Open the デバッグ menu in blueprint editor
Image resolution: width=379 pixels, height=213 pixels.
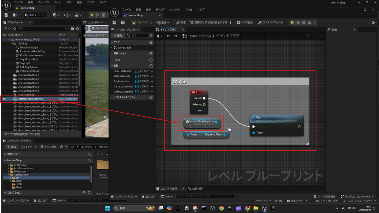[x=160, y=9]
